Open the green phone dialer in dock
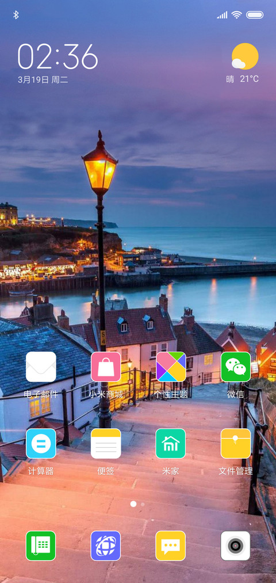Image resolution: width=276 pixels, height=583 pixels. (41, 546)
